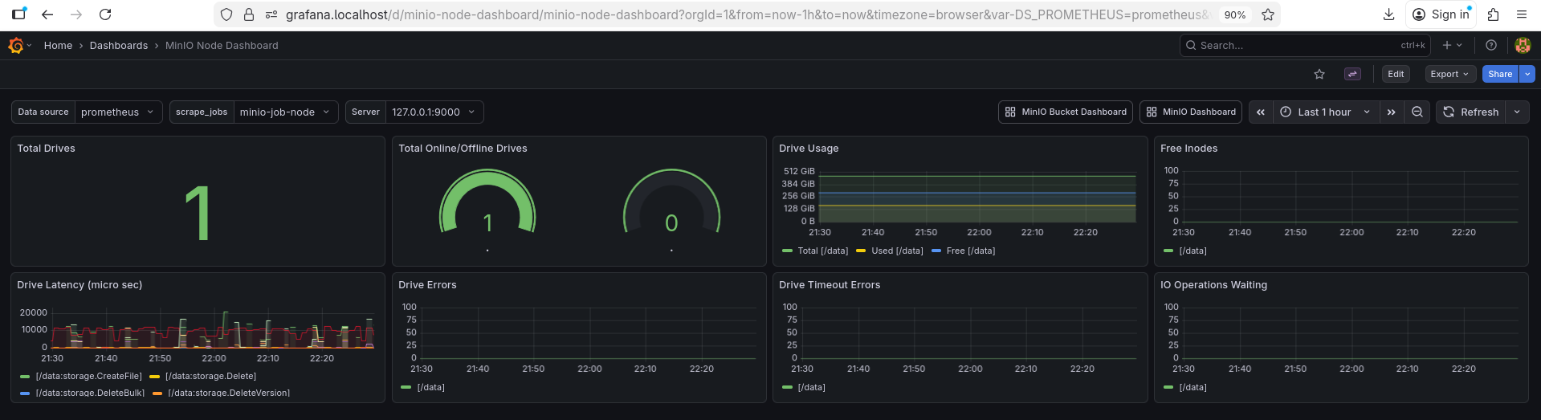Click the IO Operations Waiting panel title

point(1214,285)
